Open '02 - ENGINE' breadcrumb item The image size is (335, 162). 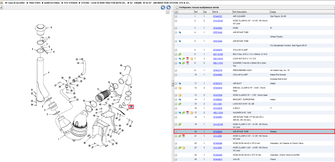pyautogui.click(x=136, y=3)
